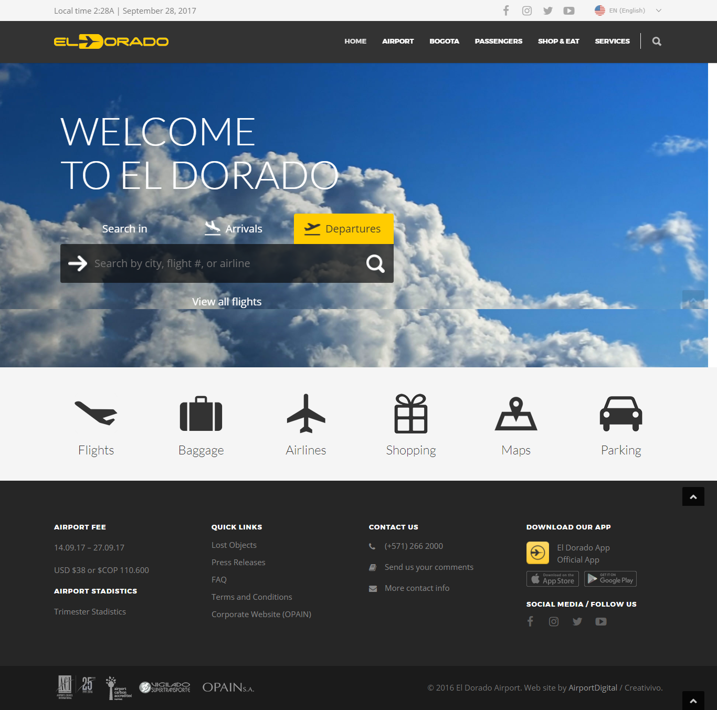Click the airport carbon accredited logo
The width and height of the screenshot is (717, 710).
tap(119, 688)
